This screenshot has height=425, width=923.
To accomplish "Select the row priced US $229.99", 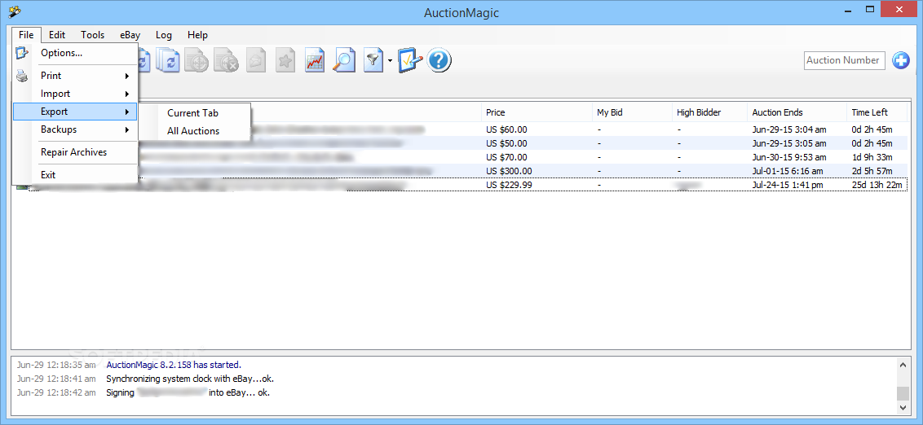I will [x=461, y=185].
